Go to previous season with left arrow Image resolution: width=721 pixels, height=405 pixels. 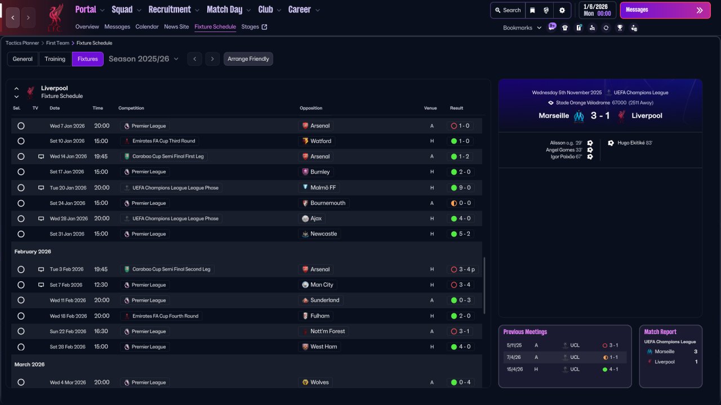[194, 59]
